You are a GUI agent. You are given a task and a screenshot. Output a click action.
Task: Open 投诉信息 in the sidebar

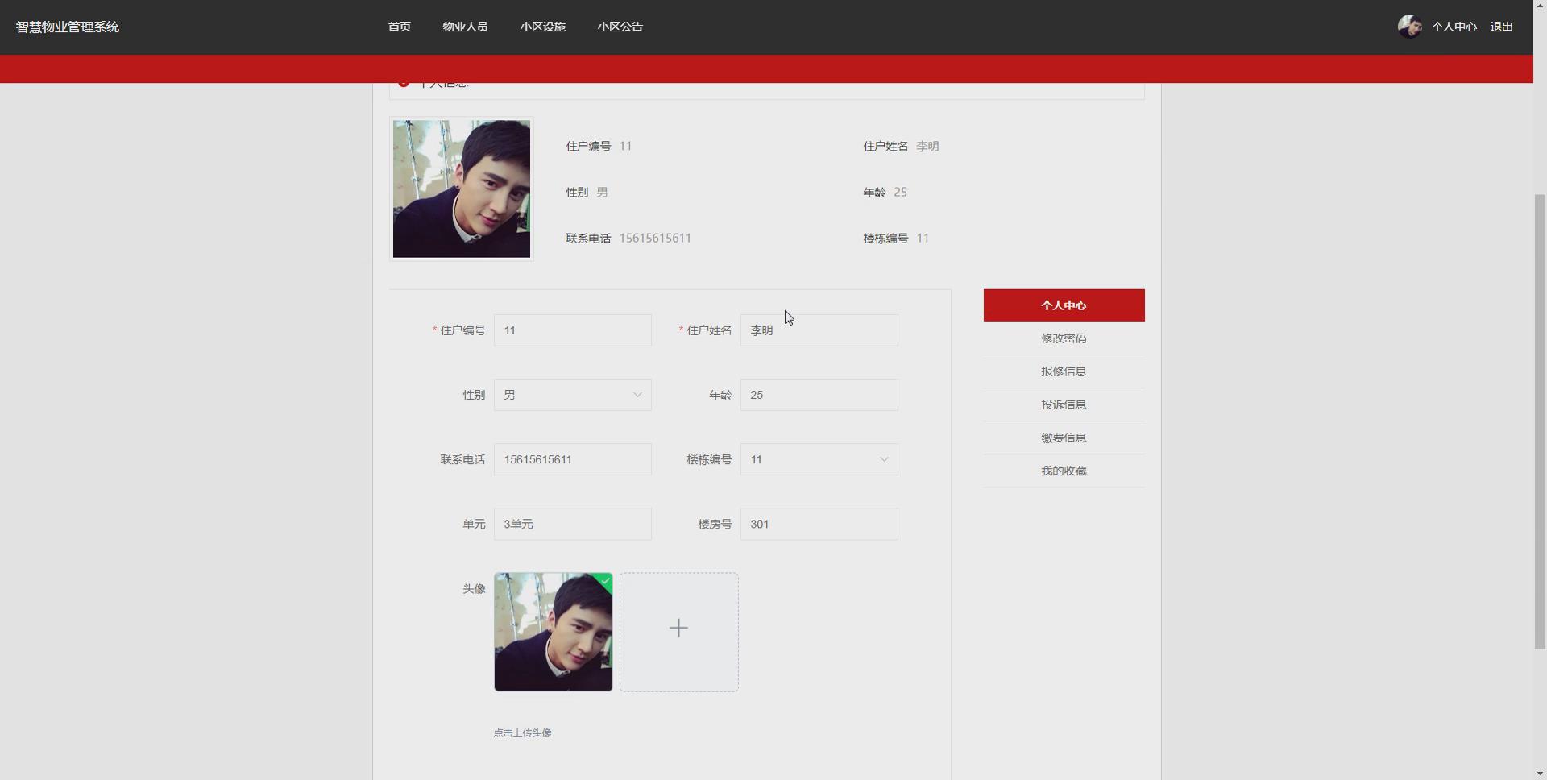pos(1064,405)
